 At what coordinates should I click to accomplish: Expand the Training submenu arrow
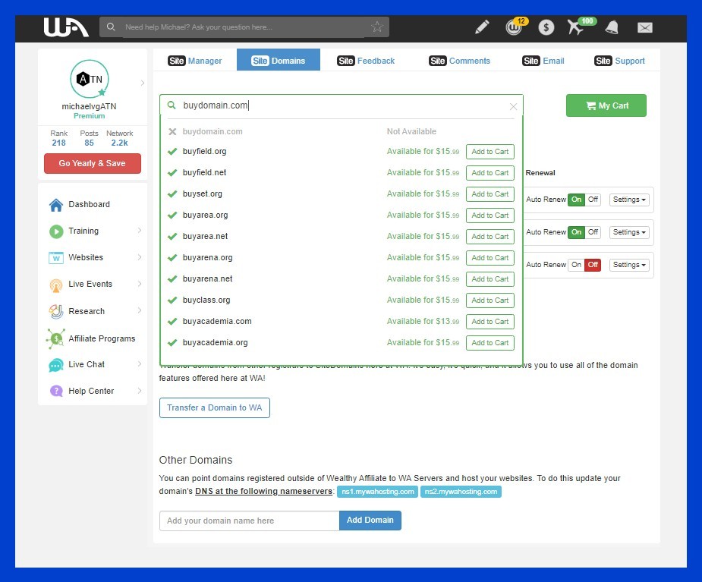pos(140,231)
